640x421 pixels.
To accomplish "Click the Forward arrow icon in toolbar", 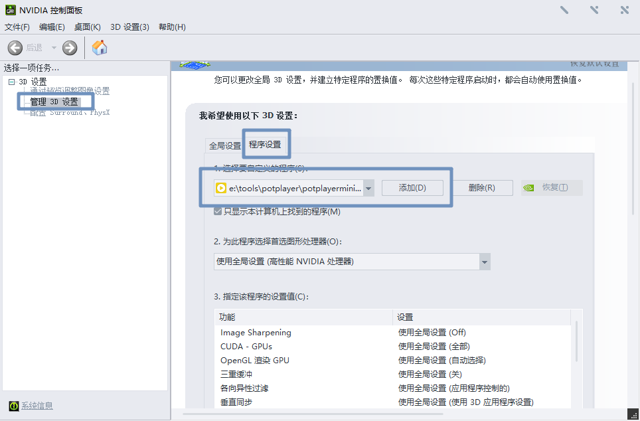I will pos(70,48).
